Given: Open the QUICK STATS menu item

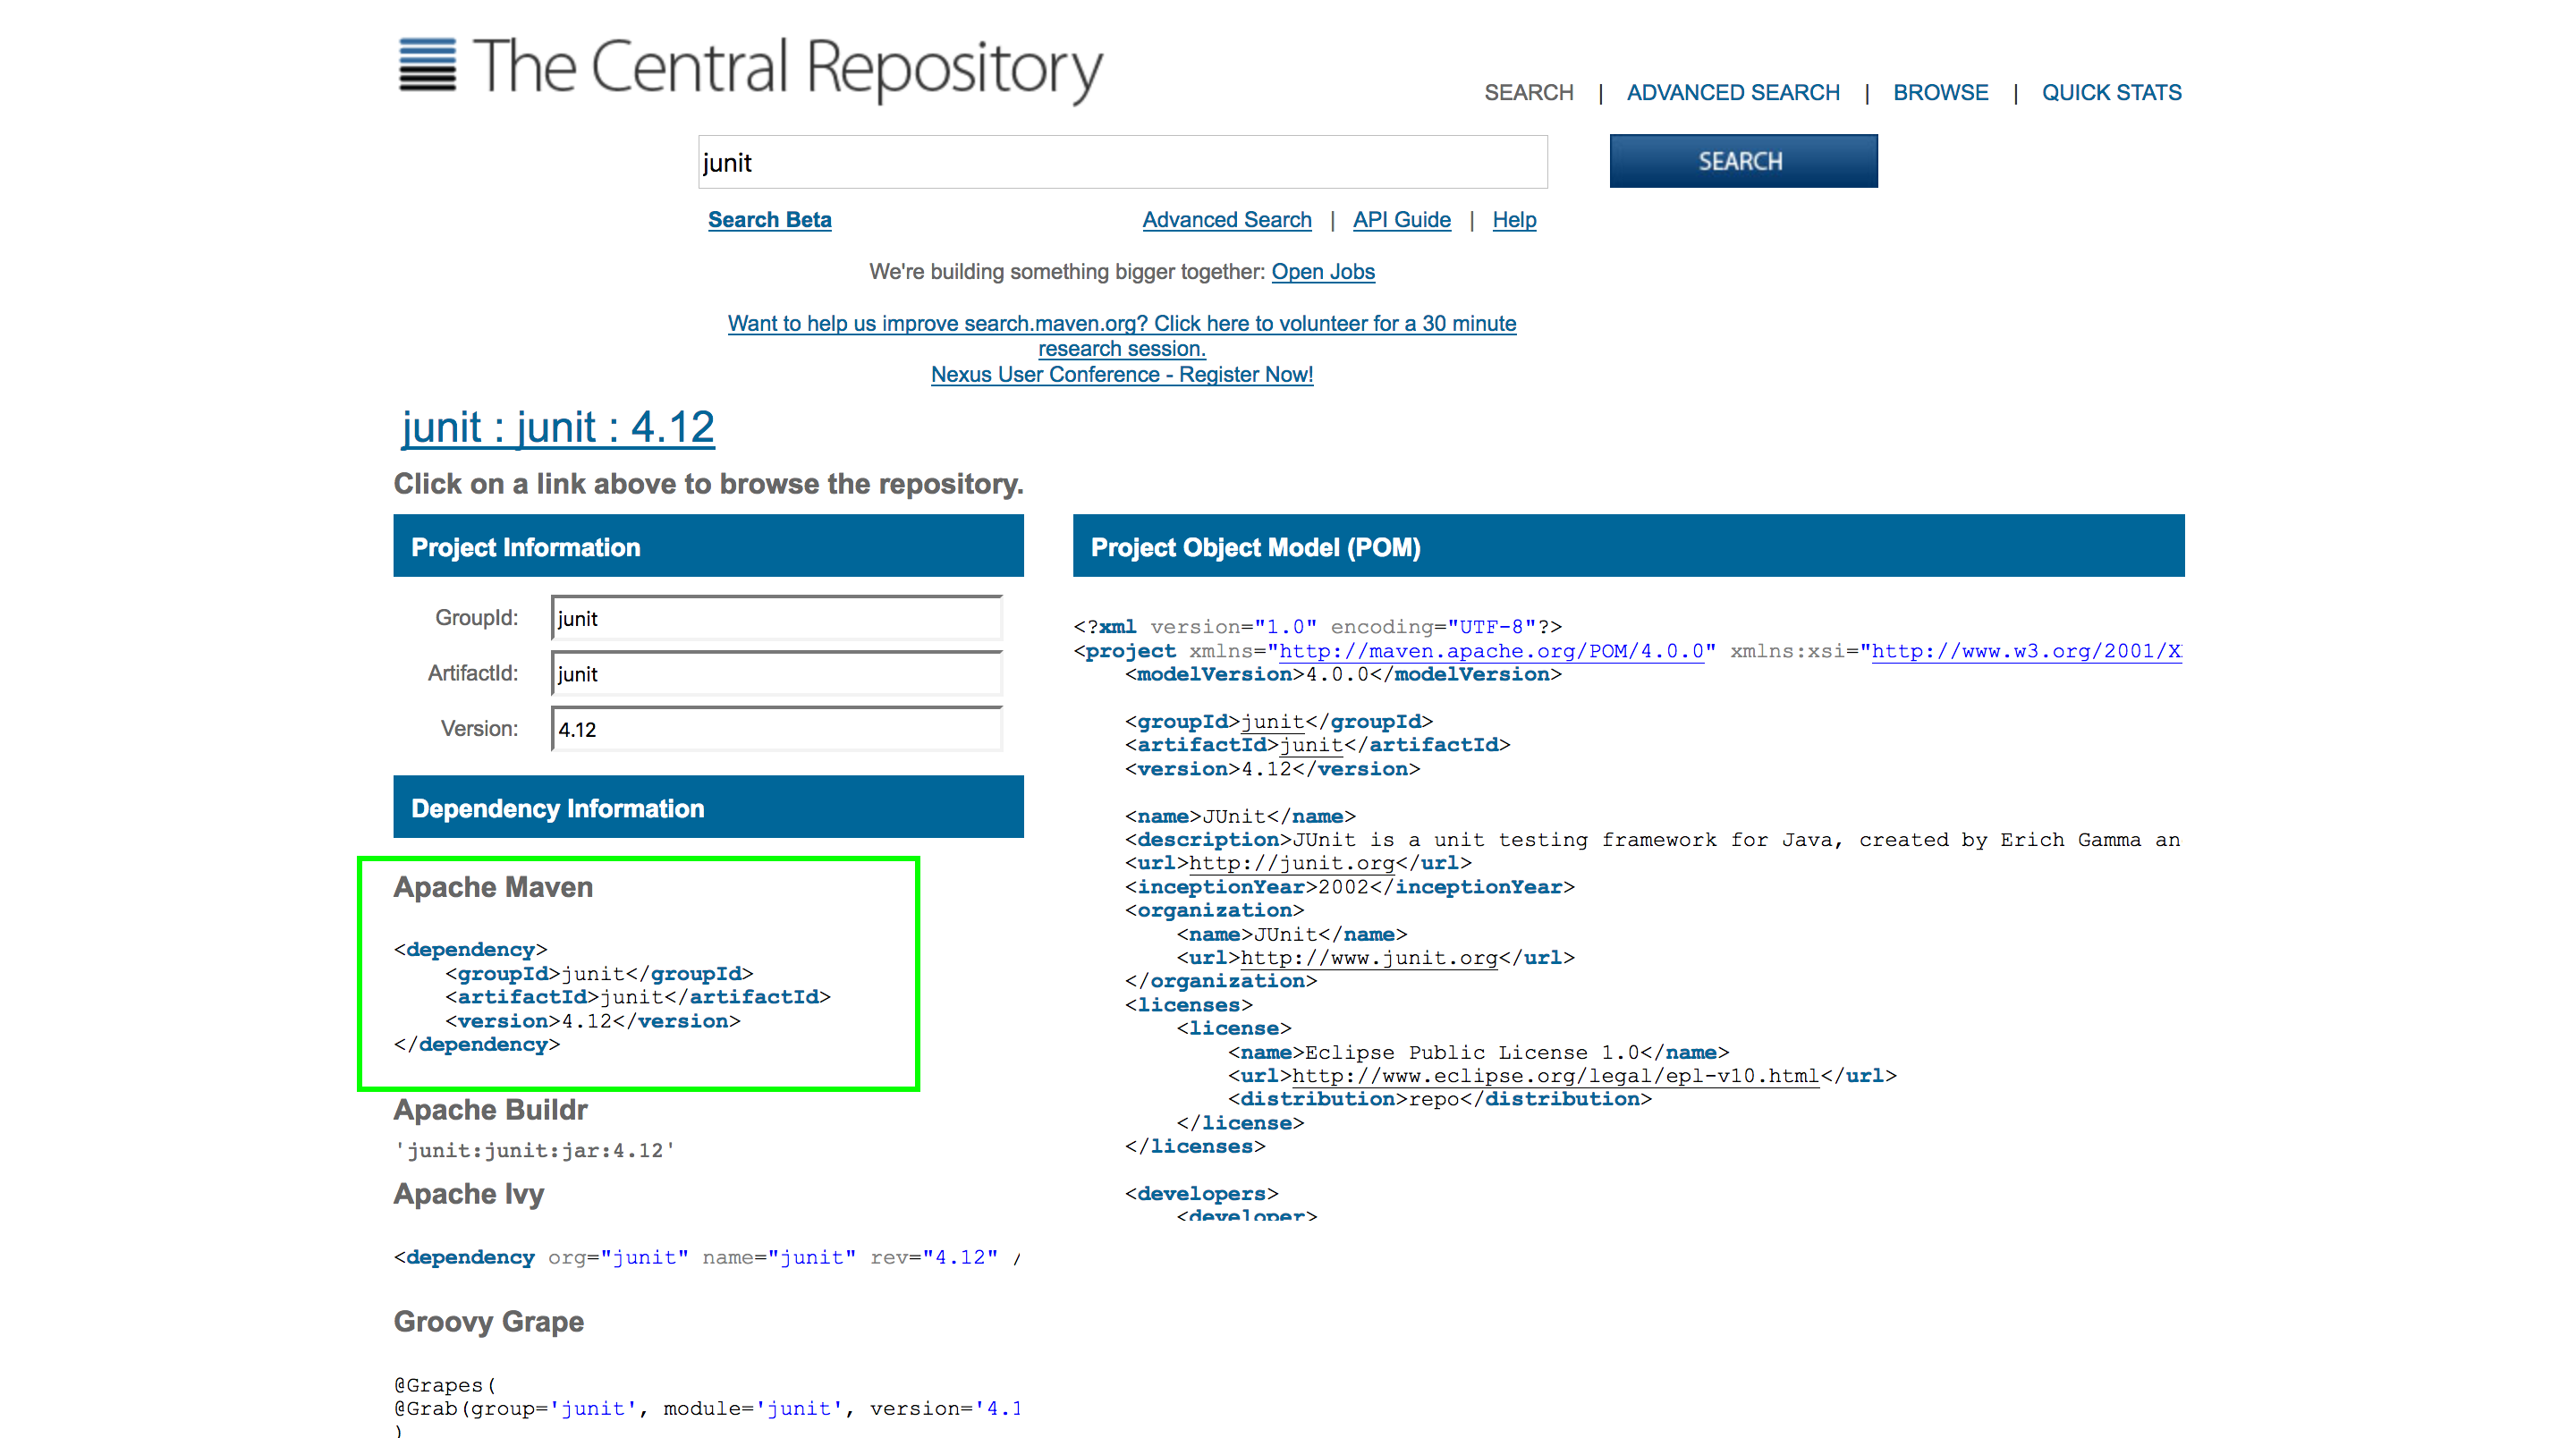Looking at the screenshot, I should (x=2111, y=92).
